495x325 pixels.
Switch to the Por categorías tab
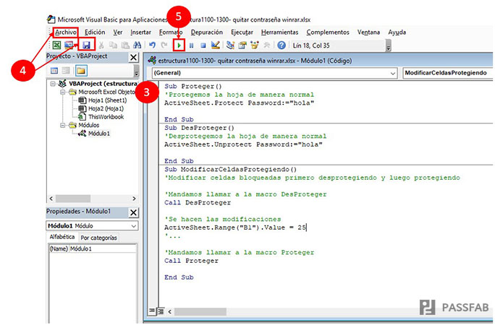pyautogui.click(x=98, y=238)
